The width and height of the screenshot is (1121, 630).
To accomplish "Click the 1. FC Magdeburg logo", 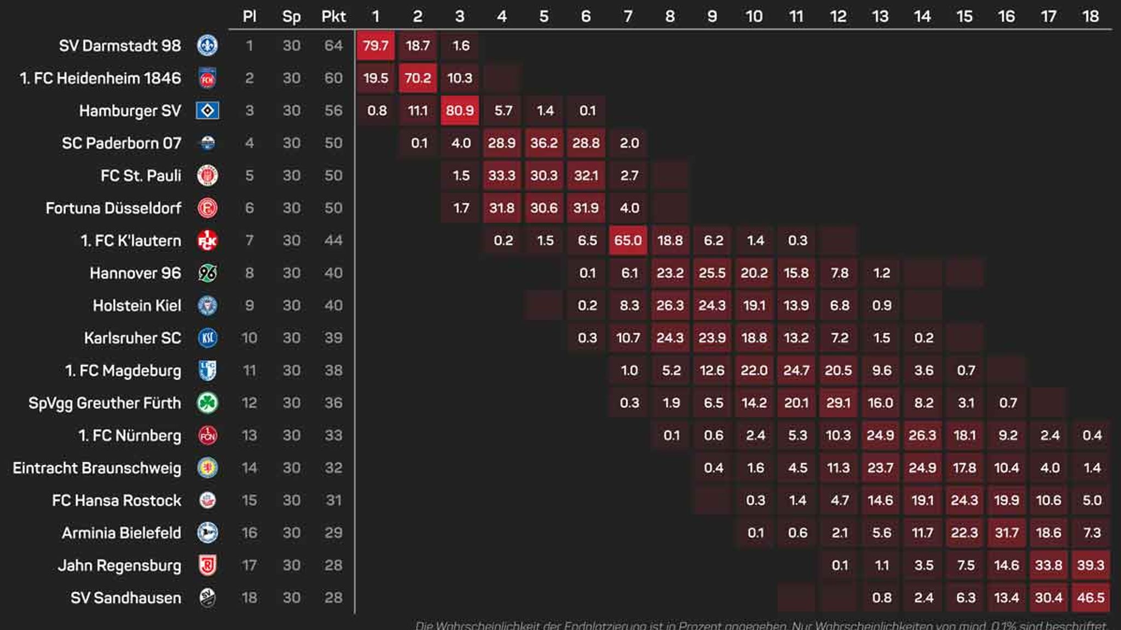I will 207,371.
